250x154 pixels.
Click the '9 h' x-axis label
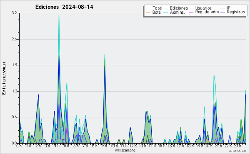point(104,146)
